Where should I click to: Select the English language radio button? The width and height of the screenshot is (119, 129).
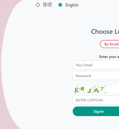(60, 5)
